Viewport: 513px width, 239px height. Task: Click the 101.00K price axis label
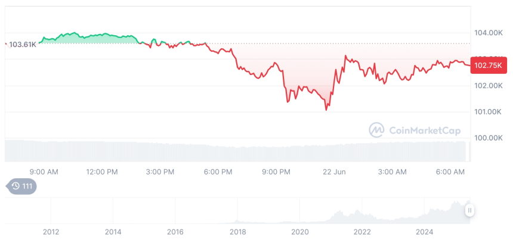point(488,112)
